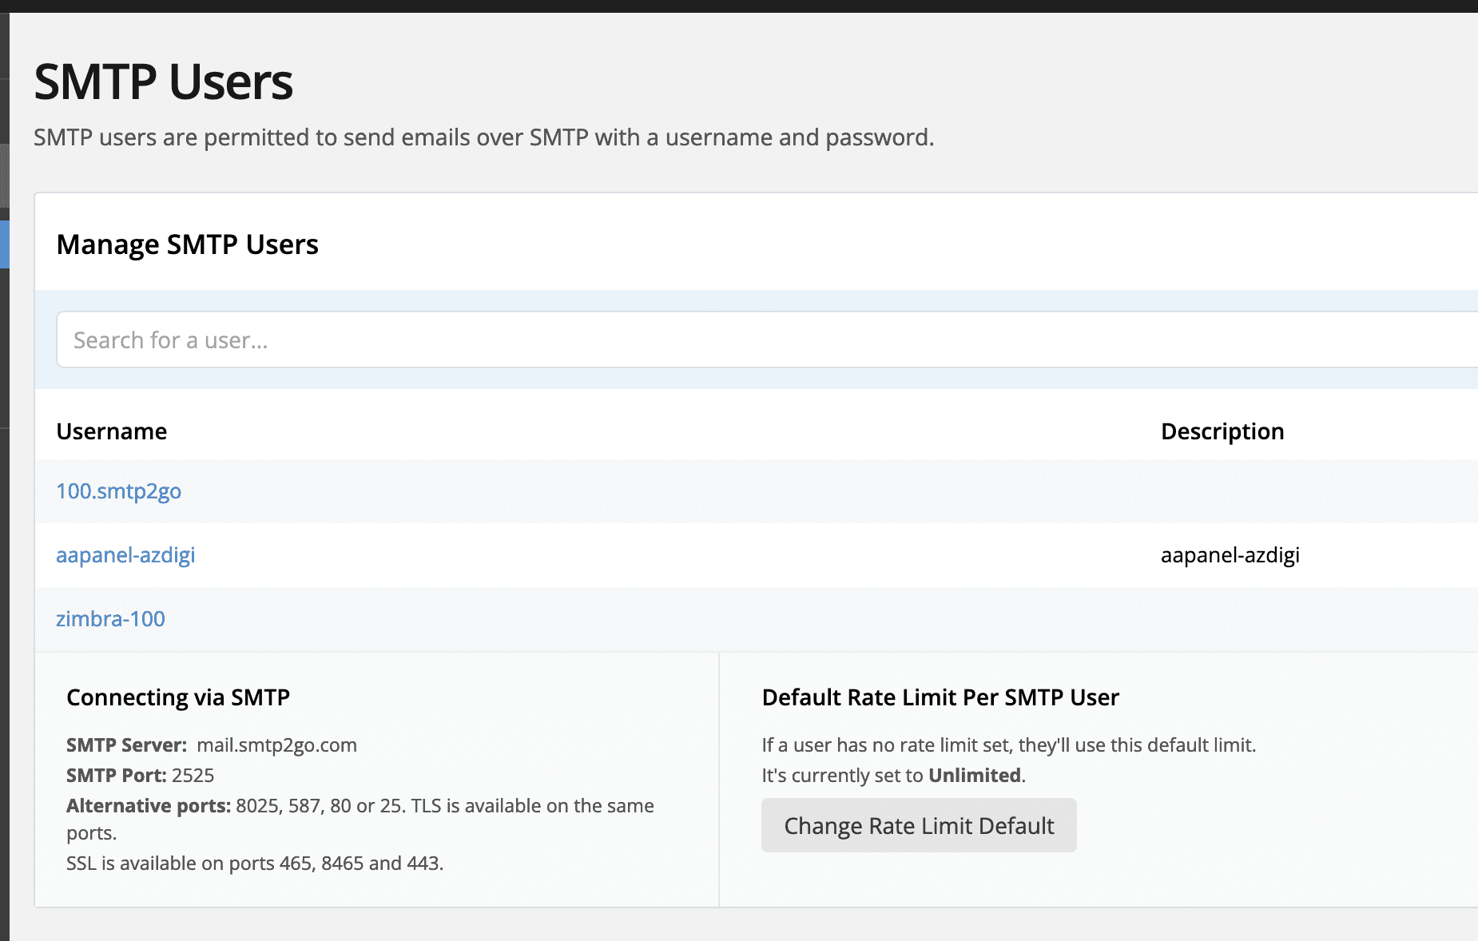Sort by the Description column header
Viewport: 1478px width, 941px height.
pos(1222,431)
